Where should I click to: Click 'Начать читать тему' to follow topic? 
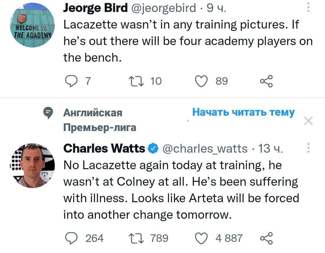[243, 112]
